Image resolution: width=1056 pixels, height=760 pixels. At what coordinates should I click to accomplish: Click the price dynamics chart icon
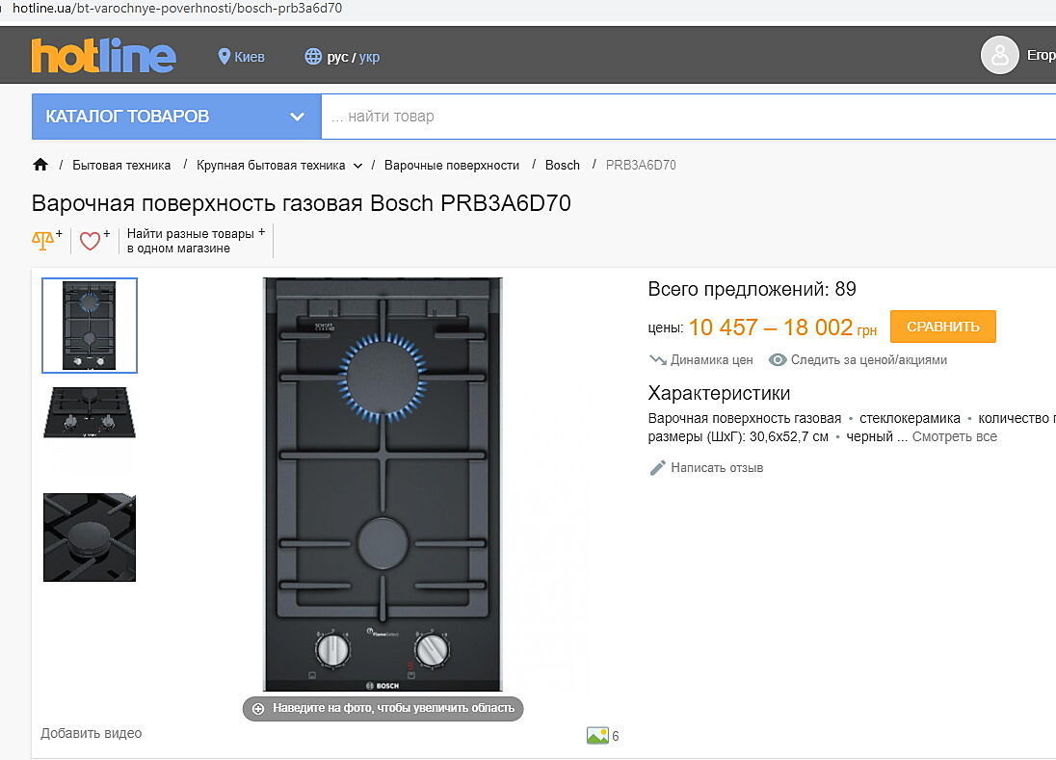point(658,360)
